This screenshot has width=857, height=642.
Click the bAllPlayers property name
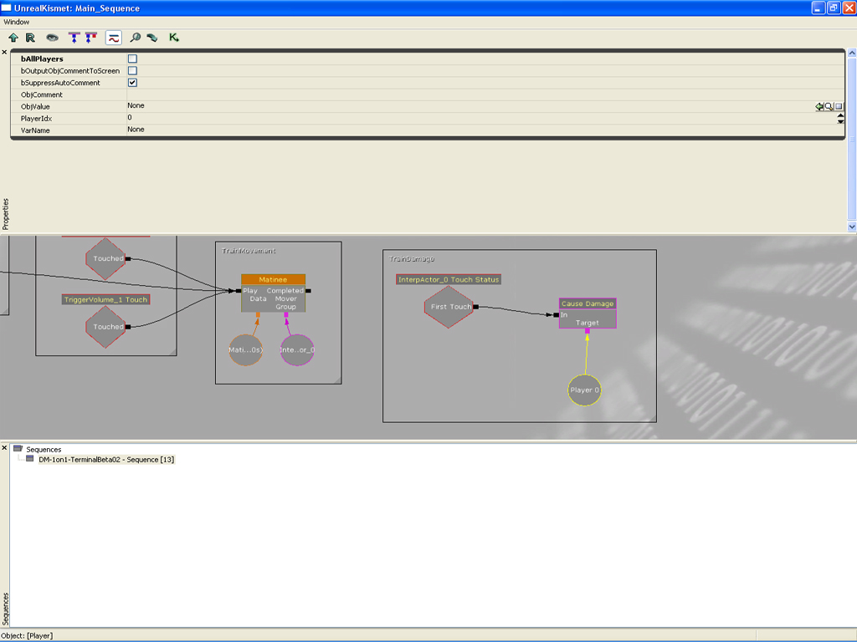(42, 59)
